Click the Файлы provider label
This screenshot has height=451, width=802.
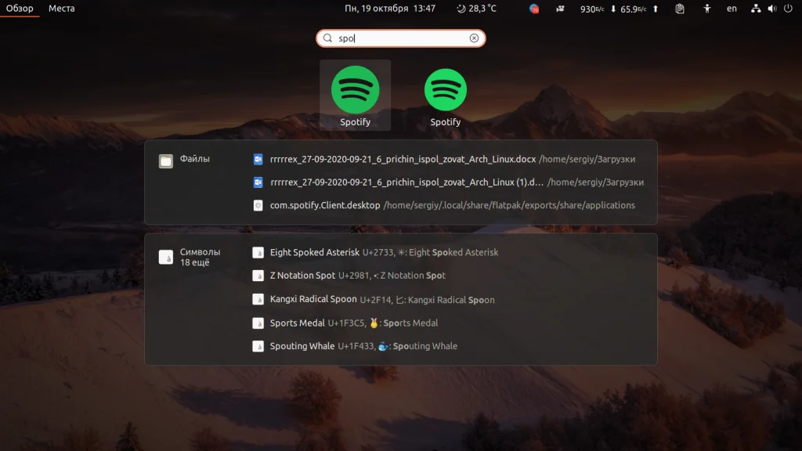pyautogui.click(x=195, y=159)
